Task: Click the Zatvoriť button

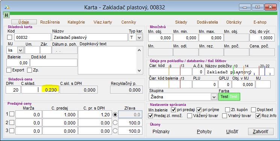Action: click(261, 132)
